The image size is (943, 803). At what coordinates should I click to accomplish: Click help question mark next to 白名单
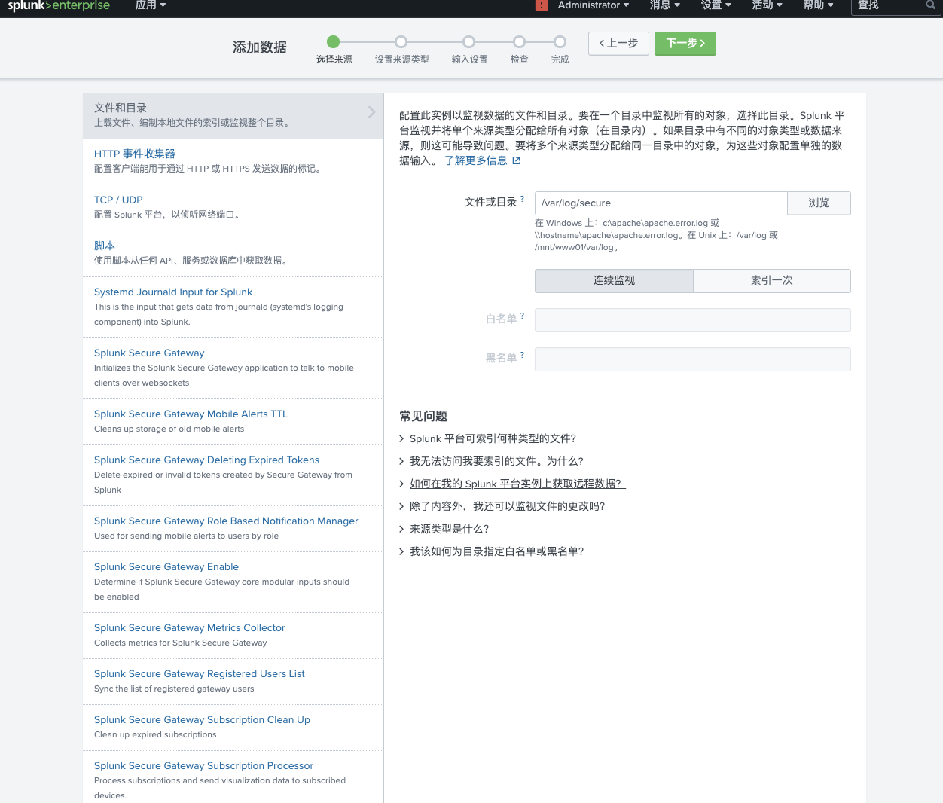[x=522, y=316]
